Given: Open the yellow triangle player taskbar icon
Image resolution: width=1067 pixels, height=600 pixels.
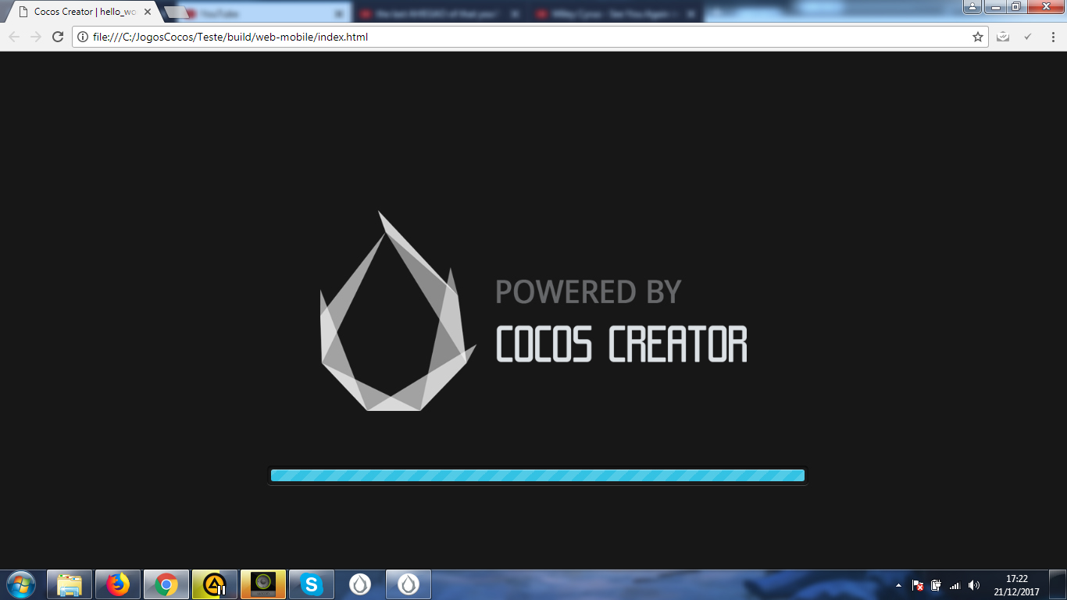Looking at the screenshot, I should [x=215, y=584].
